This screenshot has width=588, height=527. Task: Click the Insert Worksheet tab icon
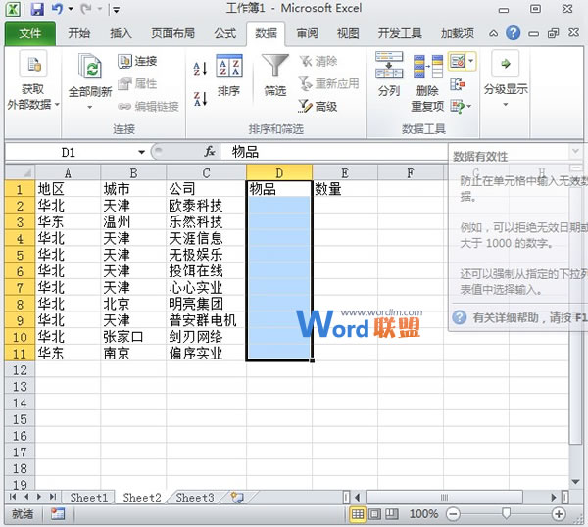pyautogui.click(x=237, y=498)
